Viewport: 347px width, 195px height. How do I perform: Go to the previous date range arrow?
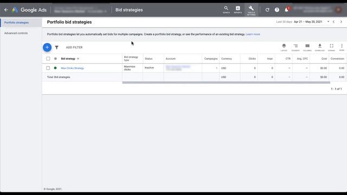coord(333,22)
